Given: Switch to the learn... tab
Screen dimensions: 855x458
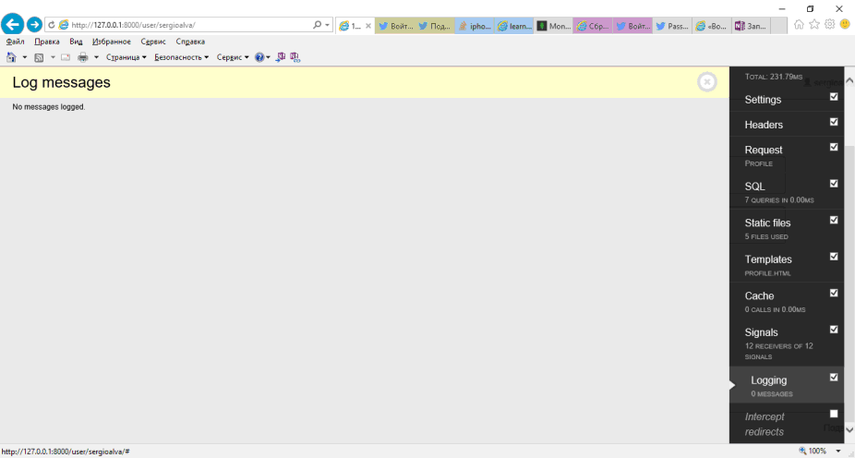Looking at the screenshot, I should 514,26.
